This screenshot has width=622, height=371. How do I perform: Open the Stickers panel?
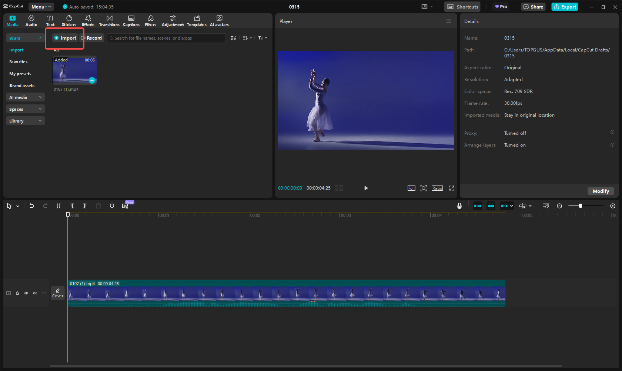click(69, 21)
